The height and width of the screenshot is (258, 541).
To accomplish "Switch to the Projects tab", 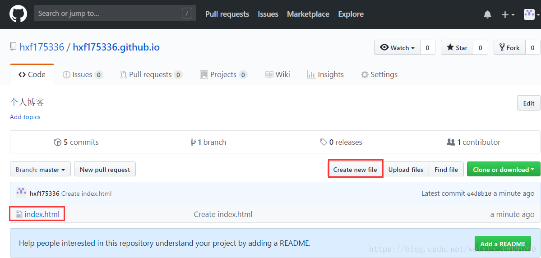I will pos(224,74).
